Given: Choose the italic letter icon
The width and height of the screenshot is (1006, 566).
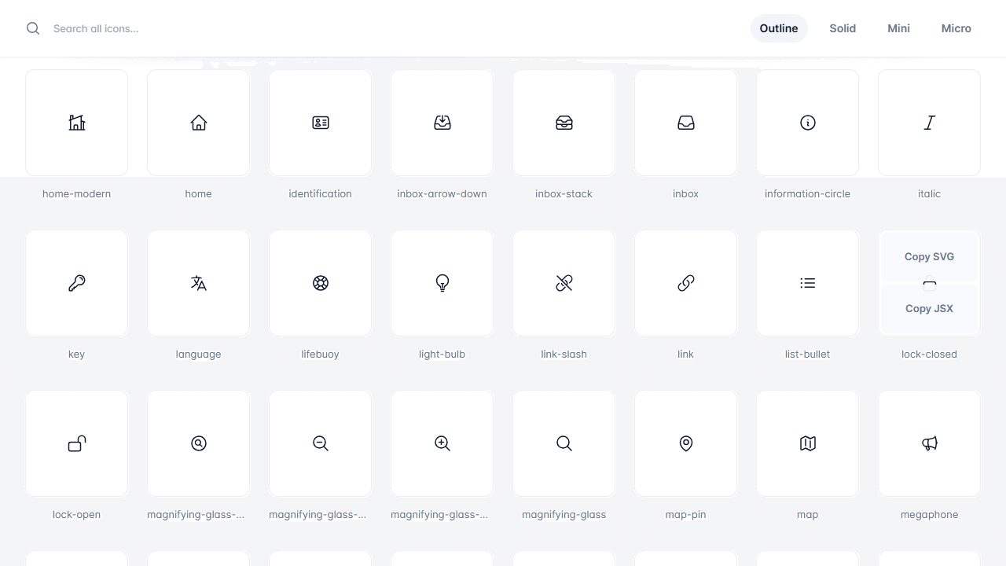Looking at the screenshot, I should click(929, 123).
